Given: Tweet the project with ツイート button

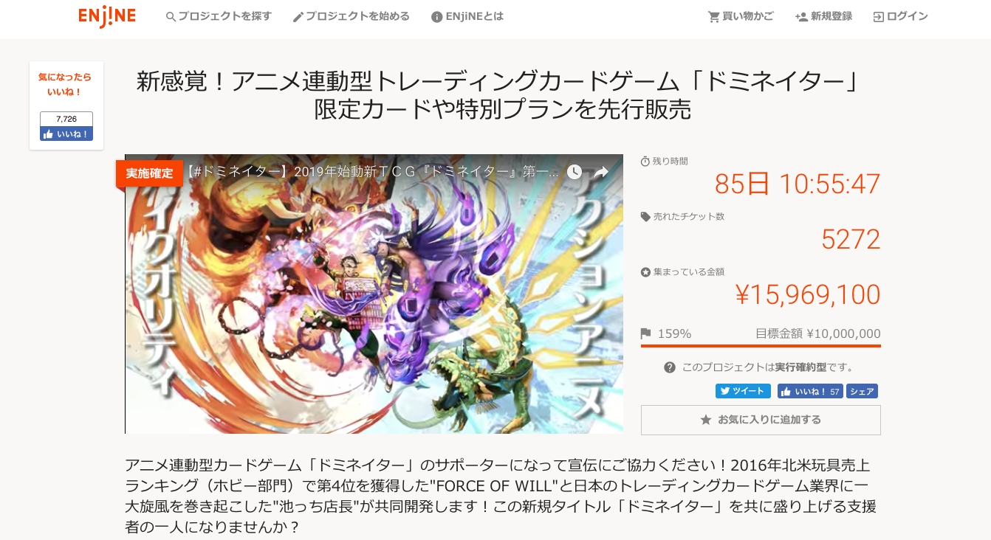Looking at the screenshot, I should [x=743, y=391].
